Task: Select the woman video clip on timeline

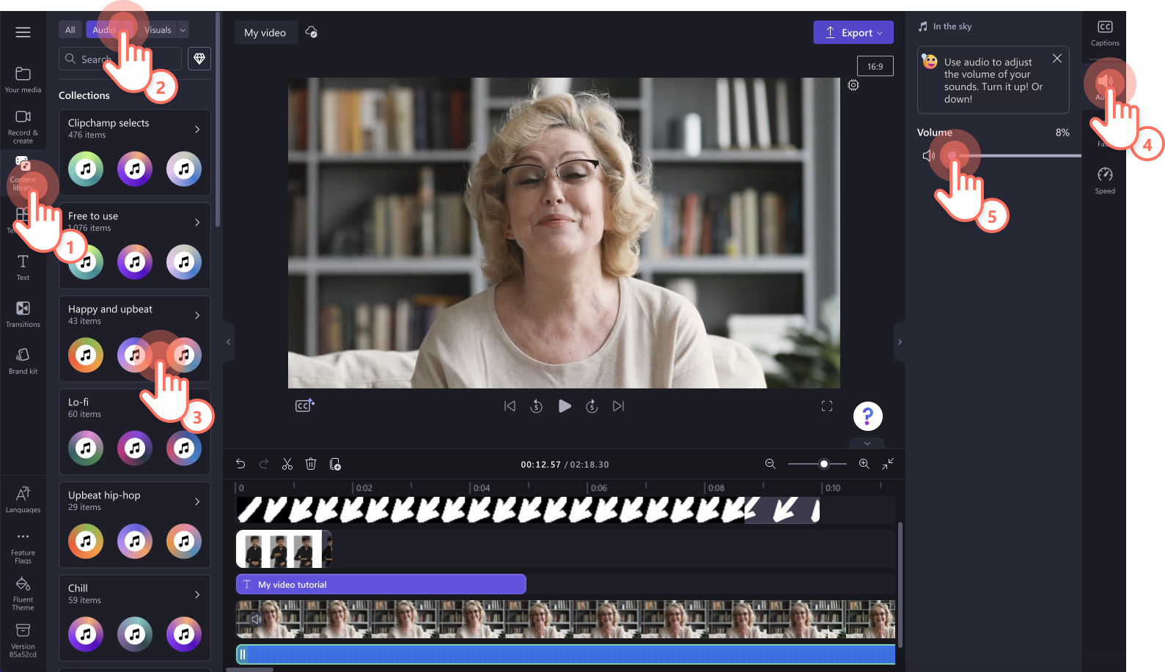Action: pos(565,619)
